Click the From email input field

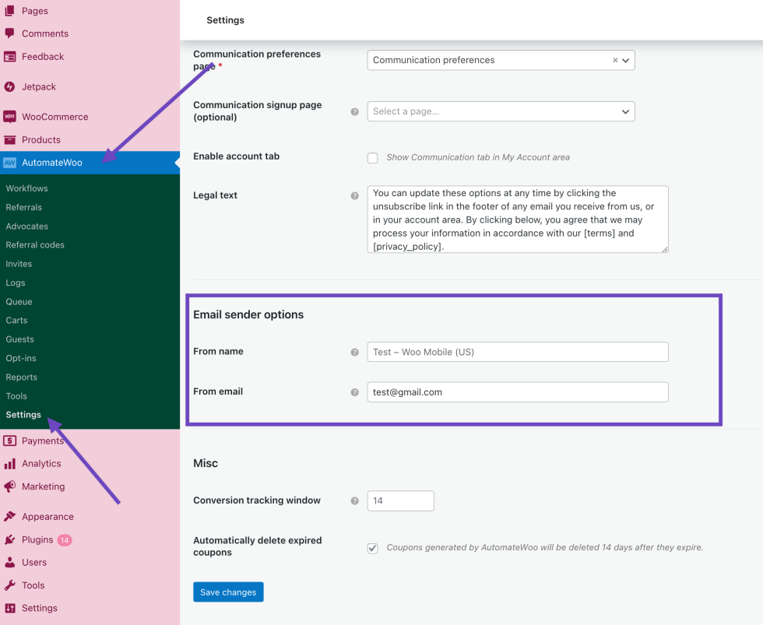coord(518,392)
